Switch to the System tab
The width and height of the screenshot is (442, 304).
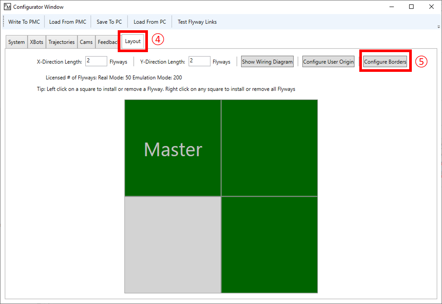16,42
